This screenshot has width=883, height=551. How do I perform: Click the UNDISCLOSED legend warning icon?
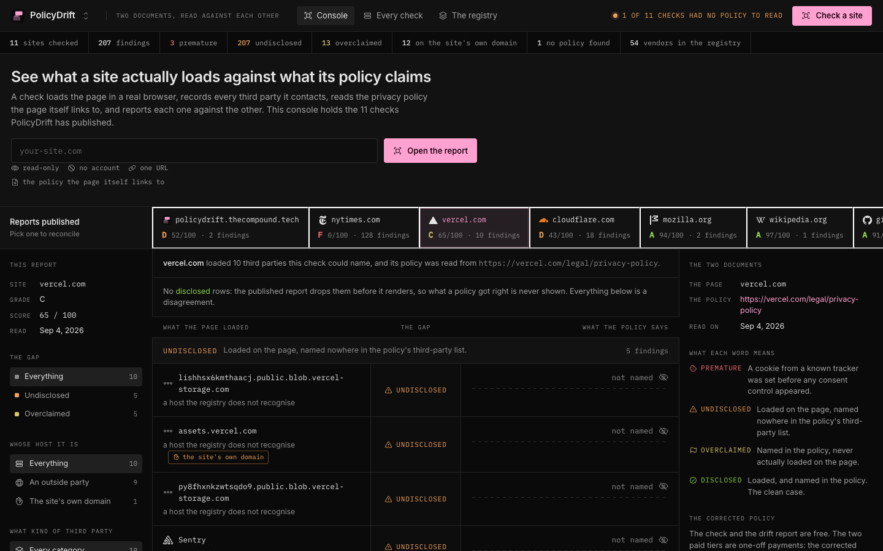pyautogui.click(x=693, y=410)
